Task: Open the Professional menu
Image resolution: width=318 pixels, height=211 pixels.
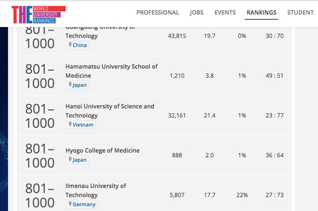Action: [158, 13]
